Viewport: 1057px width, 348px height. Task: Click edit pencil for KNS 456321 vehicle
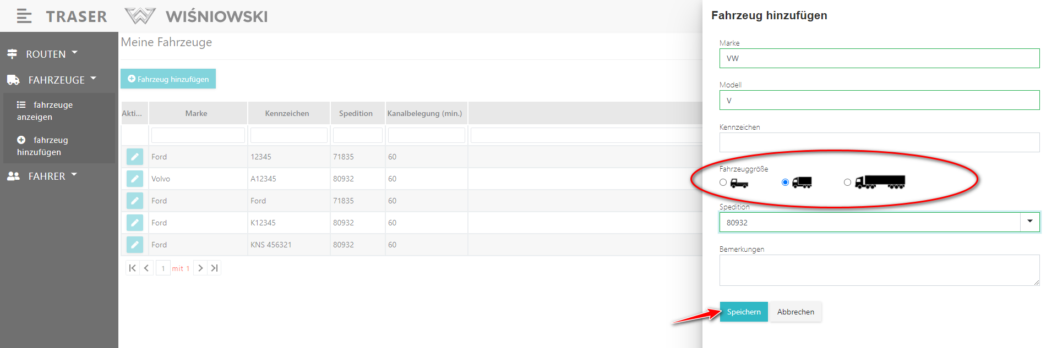click(x=134, y=245)
